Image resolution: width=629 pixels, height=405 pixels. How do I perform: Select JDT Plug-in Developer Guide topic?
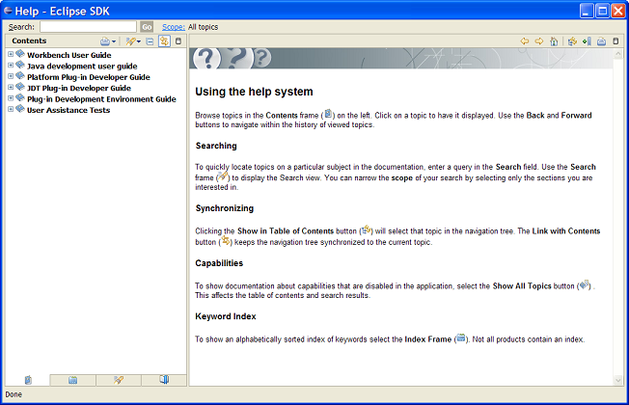coord(79,88)
